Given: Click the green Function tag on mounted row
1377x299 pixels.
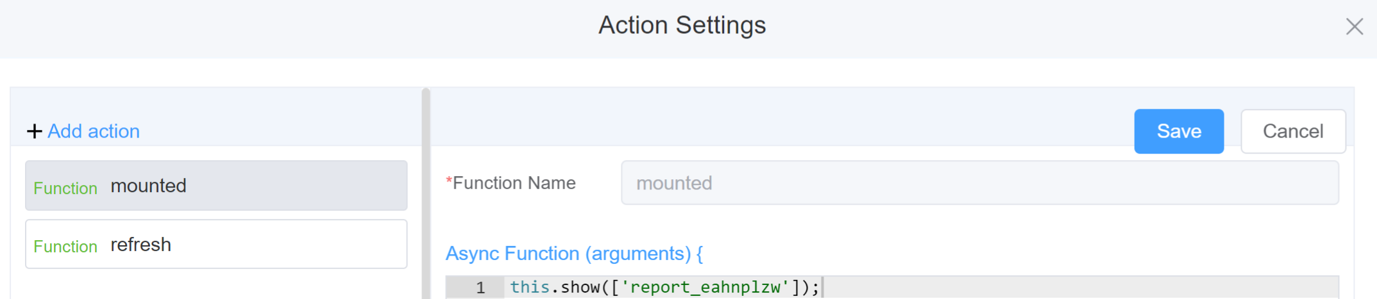Looking at the screenshot, I should point(65,188).
